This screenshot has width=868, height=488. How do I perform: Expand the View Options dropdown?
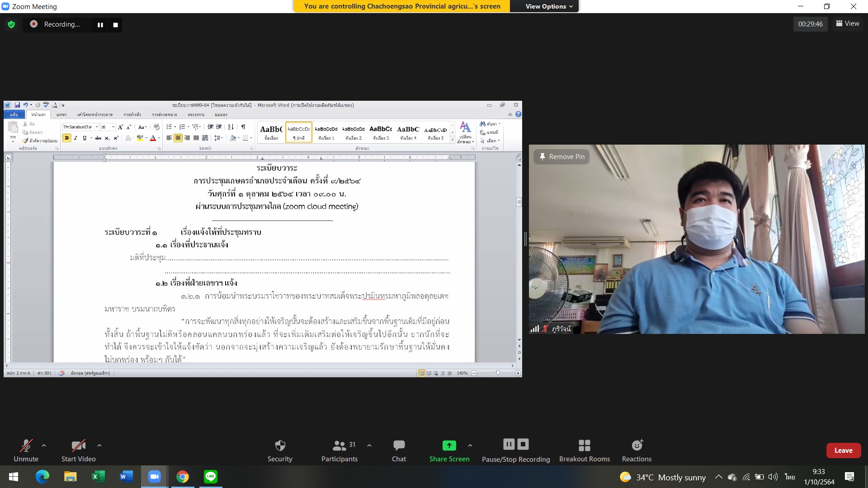(x=549, y=6)
